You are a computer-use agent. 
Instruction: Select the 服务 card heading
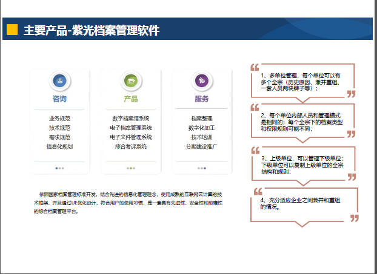202,99
